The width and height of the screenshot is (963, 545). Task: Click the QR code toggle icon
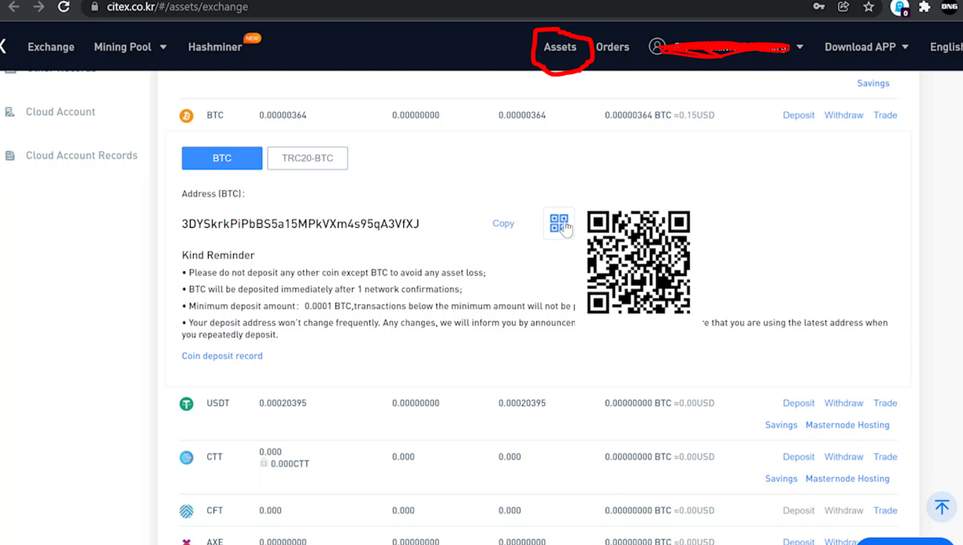point(559,223)
